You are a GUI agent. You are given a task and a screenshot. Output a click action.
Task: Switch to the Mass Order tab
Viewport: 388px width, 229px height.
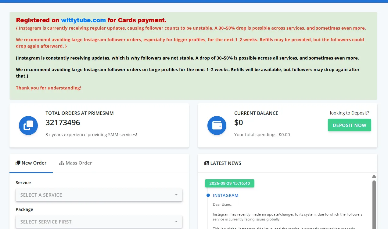76,163
